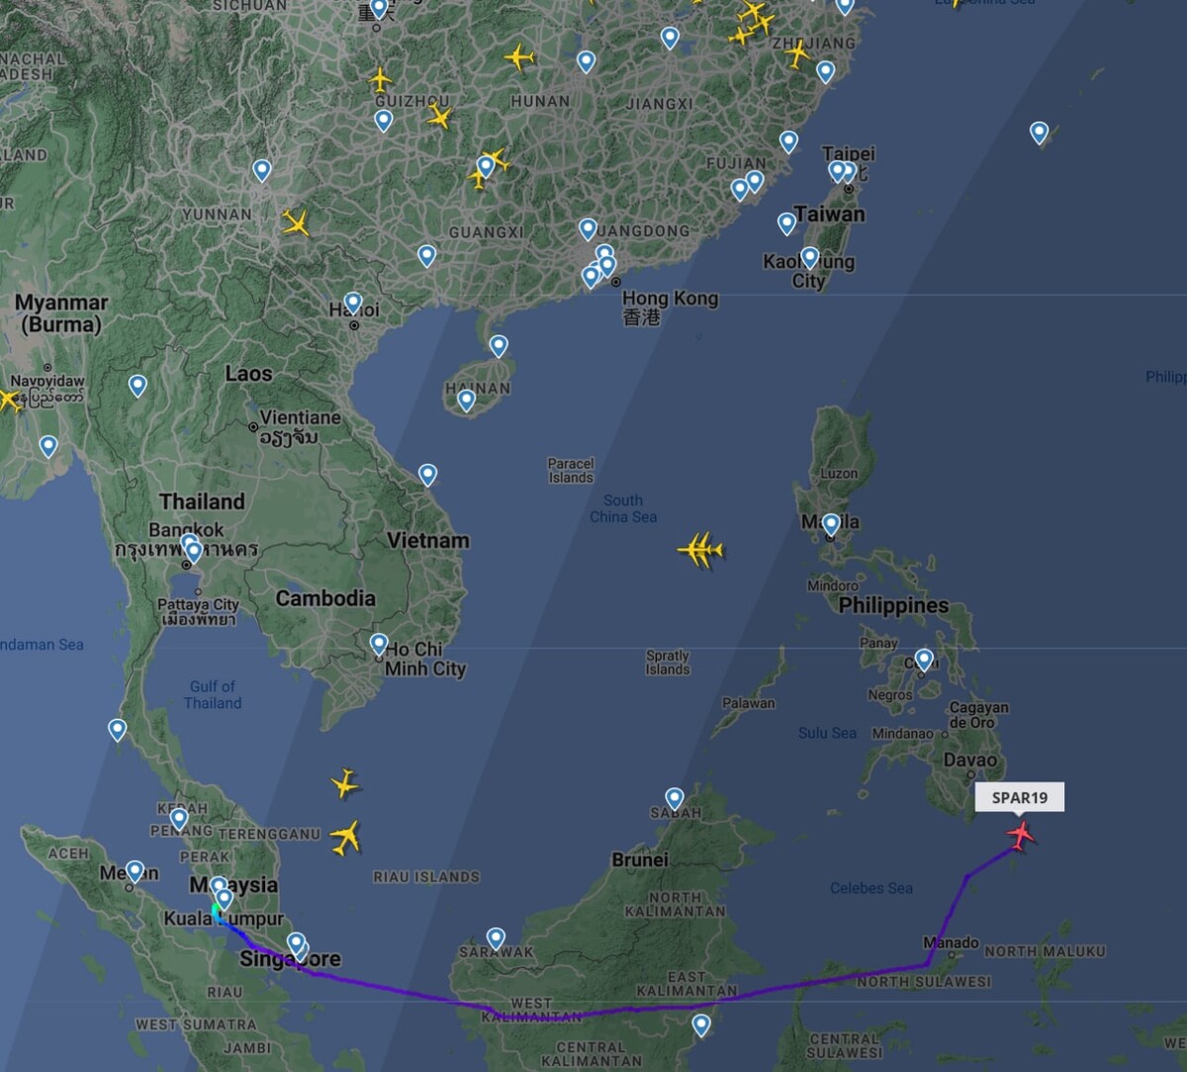Click the Sabah airport pin
Screen dimensions: 1187x1072
tap(675, 799)
